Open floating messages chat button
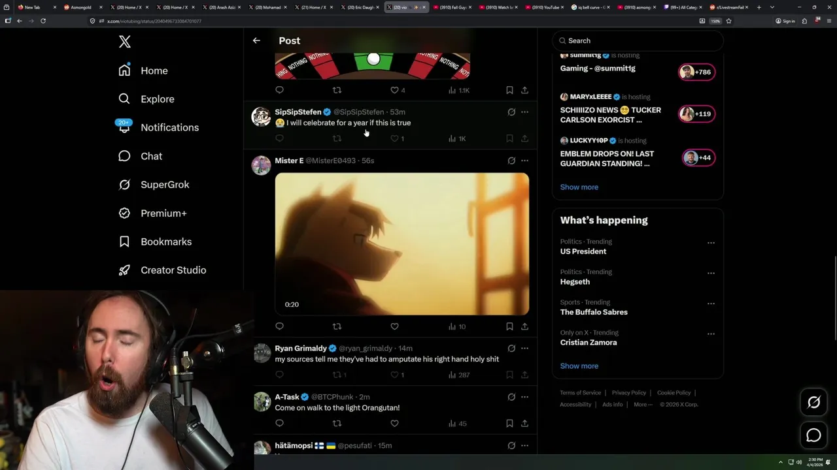The height and width of the screenshot is (470, 837). tap(813, 435)
